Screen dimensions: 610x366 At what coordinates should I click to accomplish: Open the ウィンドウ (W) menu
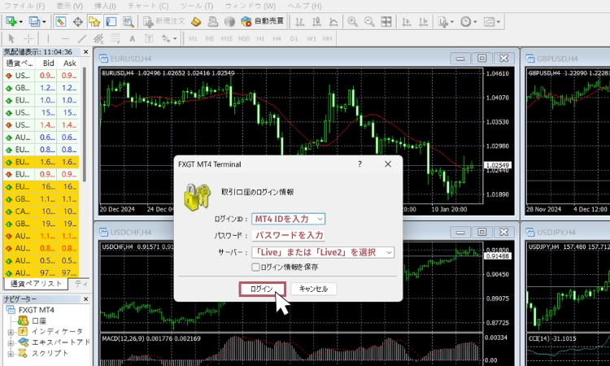click(251, 7)
